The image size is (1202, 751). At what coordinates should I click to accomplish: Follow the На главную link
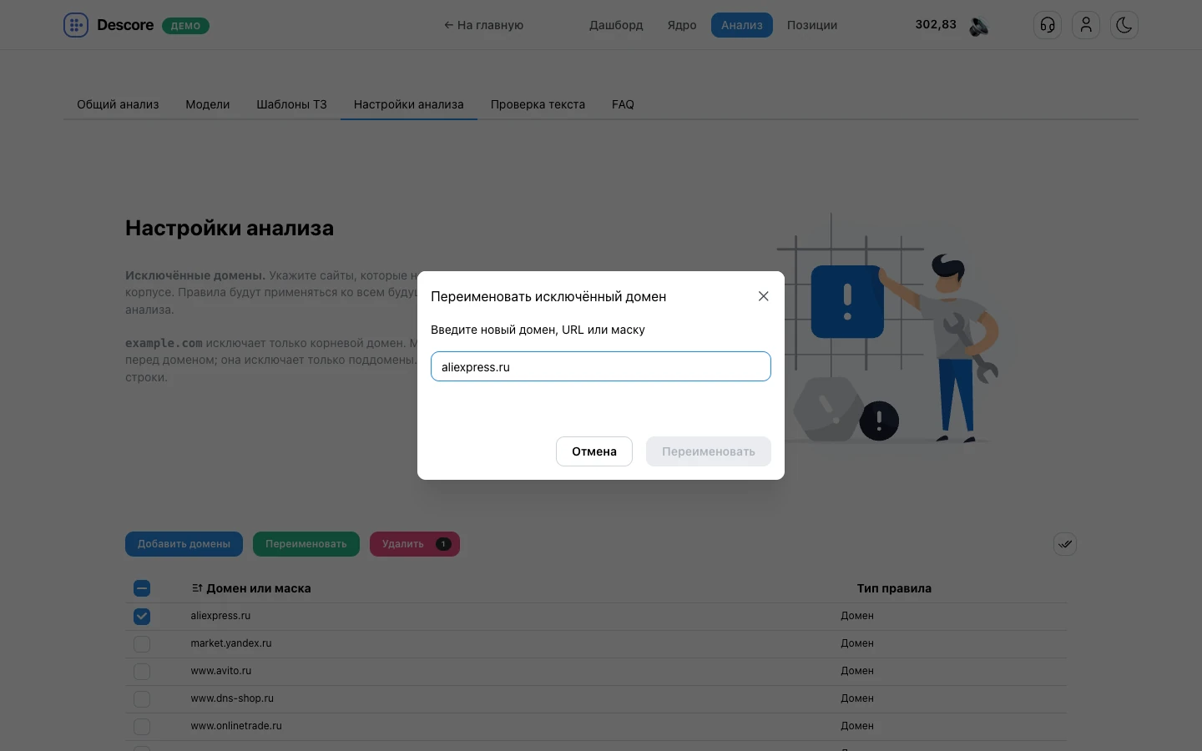coord(483,25)
